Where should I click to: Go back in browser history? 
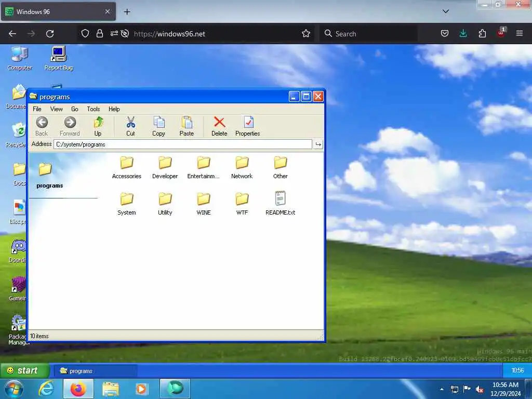coord(12,34)
